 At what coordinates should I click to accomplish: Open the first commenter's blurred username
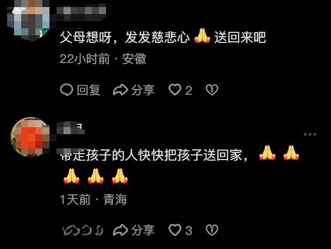[x=81, y=13]
